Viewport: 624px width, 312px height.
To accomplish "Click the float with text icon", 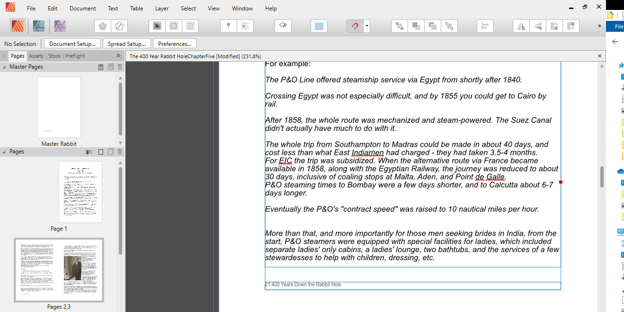I will click(x=245, y=26).
